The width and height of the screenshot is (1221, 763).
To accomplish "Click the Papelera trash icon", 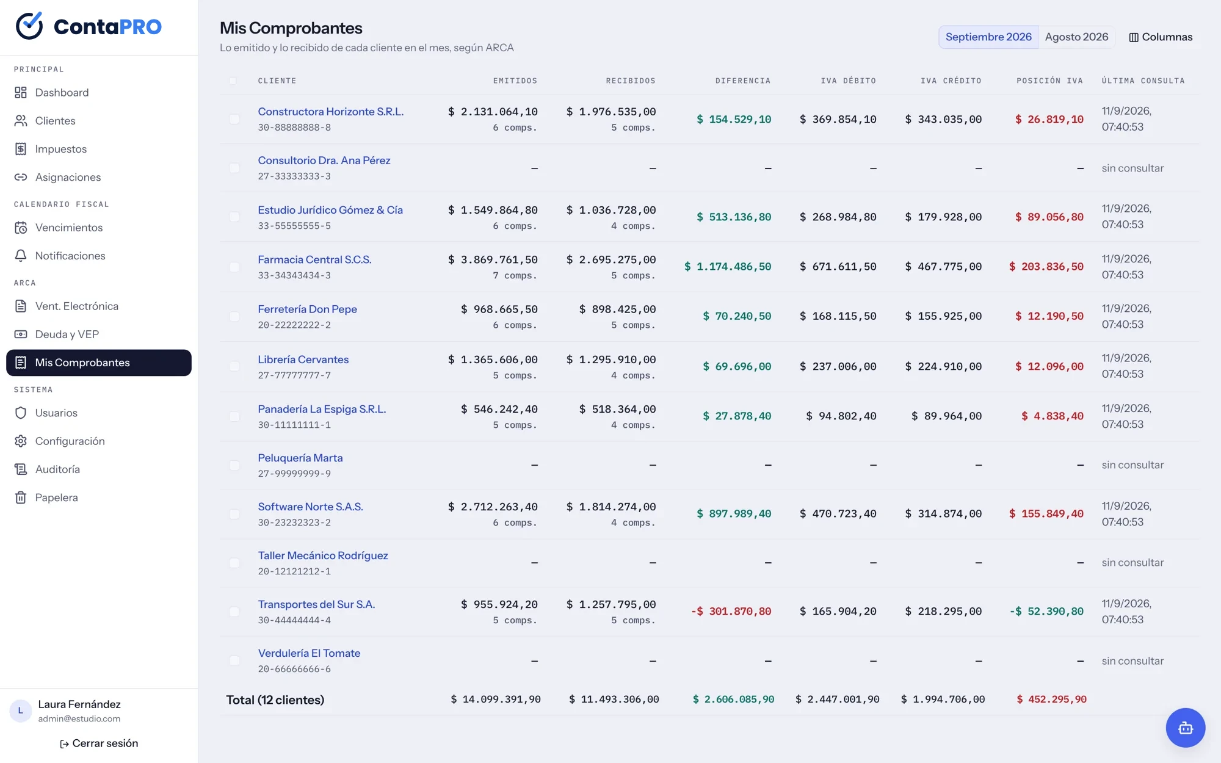I will point(21,497).
